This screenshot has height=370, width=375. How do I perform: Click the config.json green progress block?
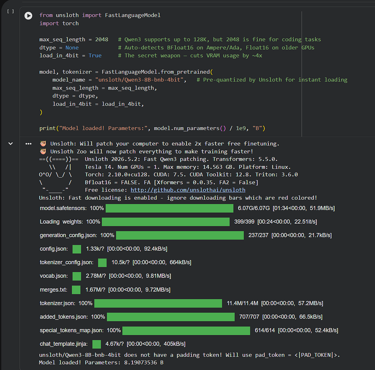[77, 249]
